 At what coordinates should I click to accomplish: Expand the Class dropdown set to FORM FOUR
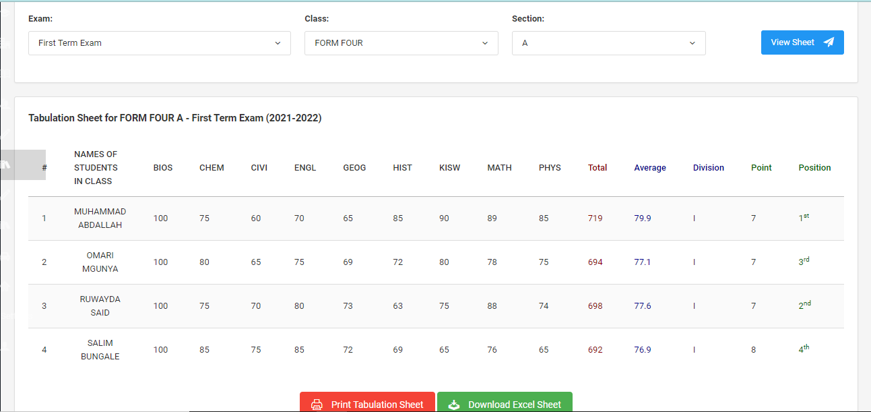click(401, 43)
